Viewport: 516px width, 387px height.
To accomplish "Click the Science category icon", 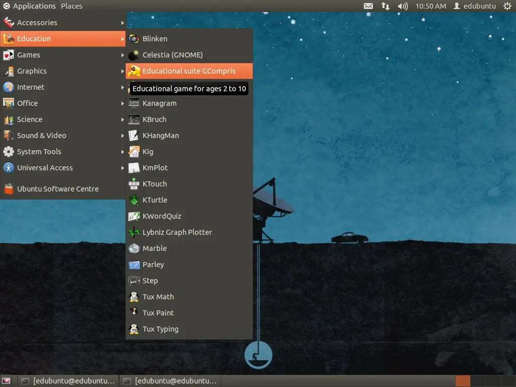I will [9, 119].
